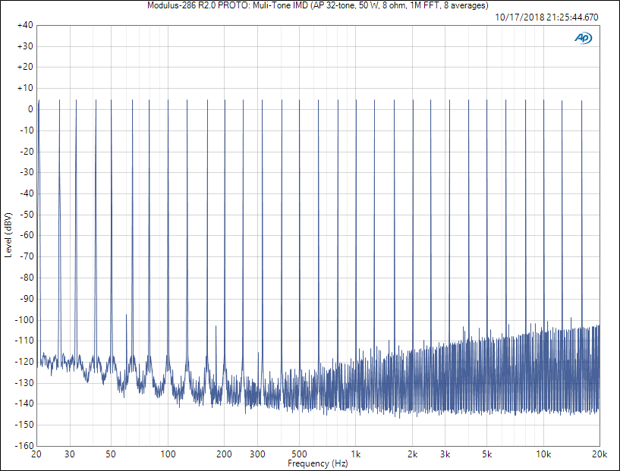Image resolution: width=620 pixels, height=471 pixels.
Task: Click the '30' frequency axis tick label
Action: 70,454
